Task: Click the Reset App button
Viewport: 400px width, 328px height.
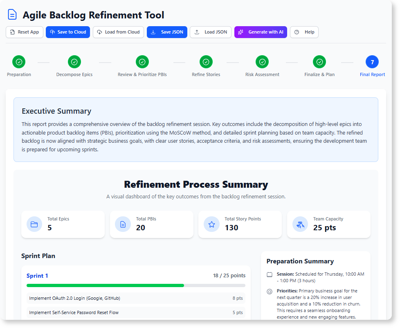Action: coord(24,32)
